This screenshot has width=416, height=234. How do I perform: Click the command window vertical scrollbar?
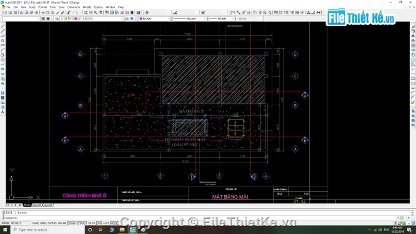click(413, 213)
